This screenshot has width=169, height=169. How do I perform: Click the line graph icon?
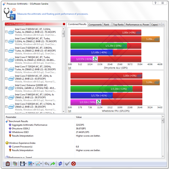pos(38,164)
